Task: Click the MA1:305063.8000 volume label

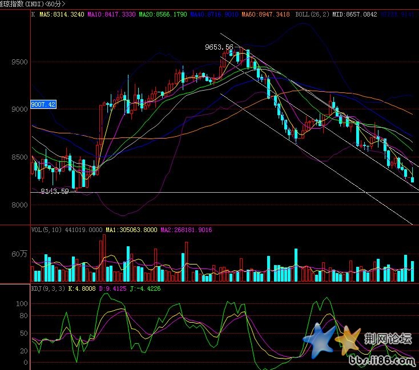Action: [131, 230]
